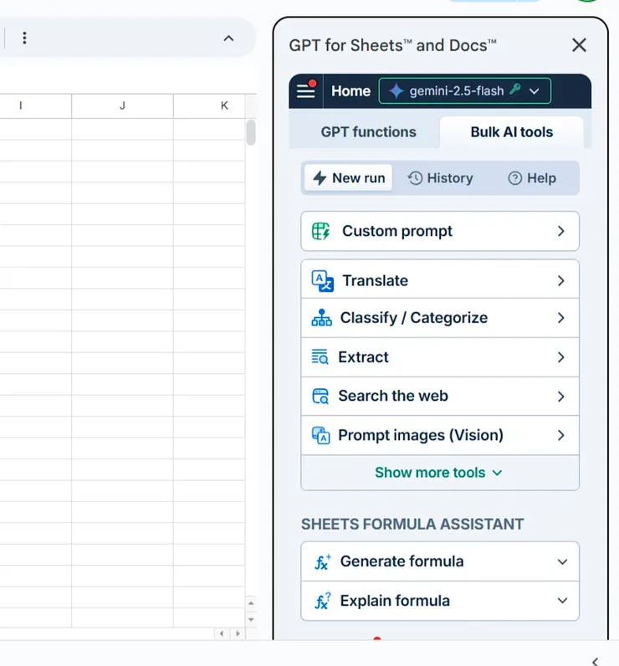Screen dimensions: 619x666
Task: Click the sheet scroll left arrow
Action: pyautogui.click(x=222, y=633)
